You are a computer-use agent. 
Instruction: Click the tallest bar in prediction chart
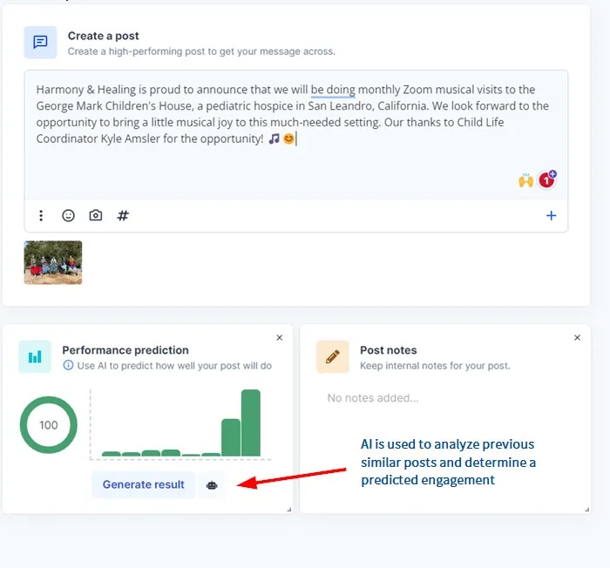tap(251, 423)
